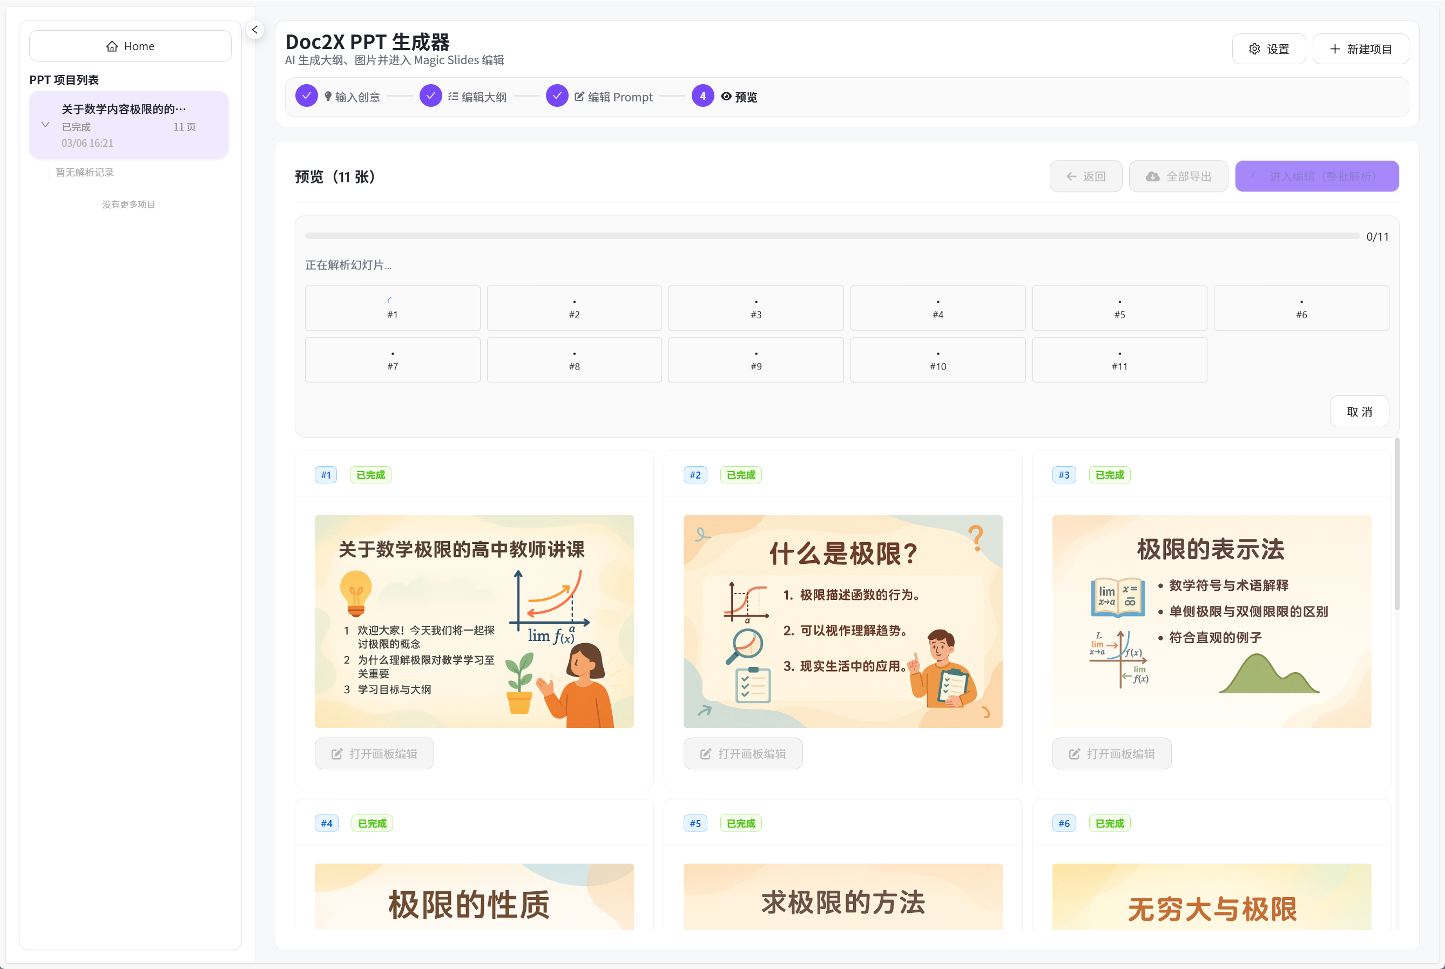Click the 编辑大纲 outline list icon
Image resolution: width=1445 pixels, height=969 pixels.
pyautogui.click(x=453, y=96)
